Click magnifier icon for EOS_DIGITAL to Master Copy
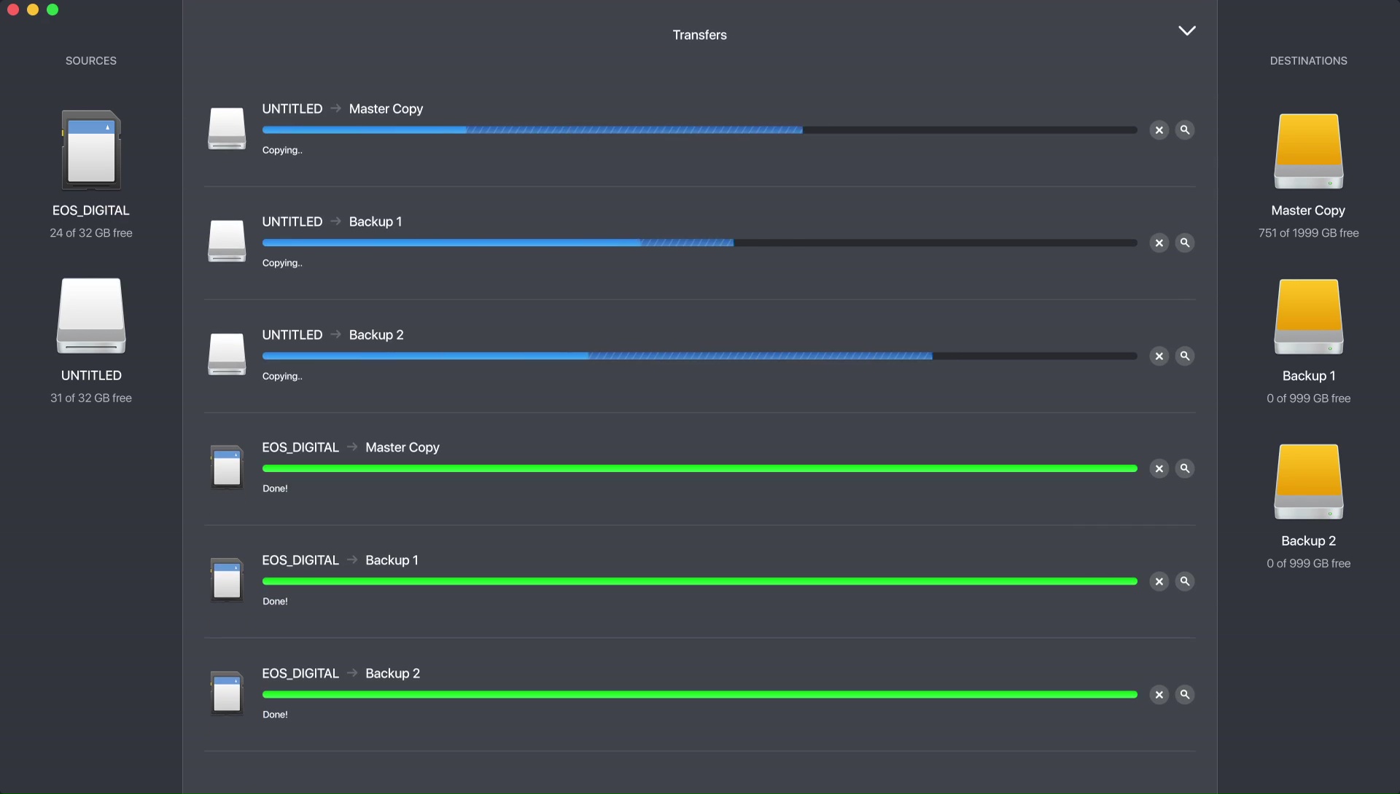The width and height of the screenshot is (1400, 794). pos(1185,468)
